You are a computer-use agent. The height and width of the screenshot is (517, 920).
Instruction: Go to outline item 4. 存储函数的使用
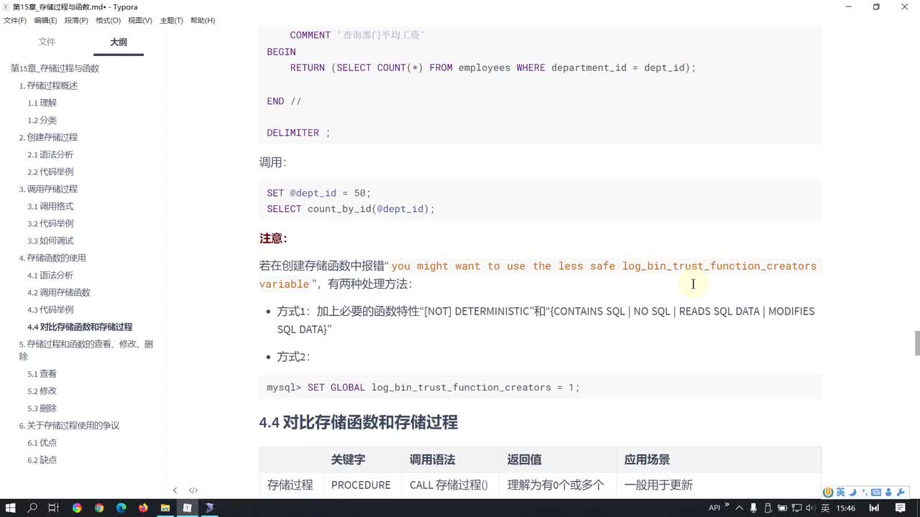52,258
